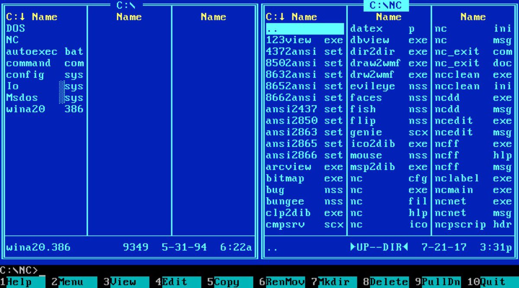Select the msp2dib exe file

pyautogui.click(x=389, y=167)
